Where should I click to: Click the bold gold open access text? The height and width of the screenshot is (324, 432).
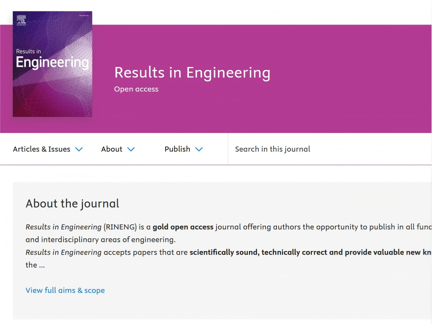(183, 227)
